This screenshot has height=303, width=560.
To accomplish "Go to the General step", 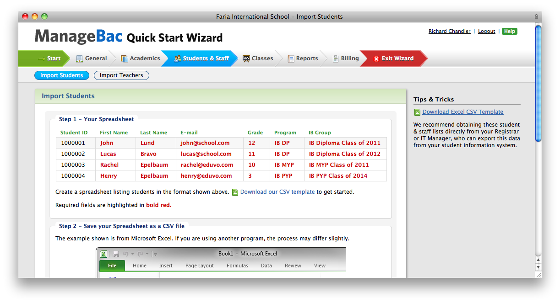I will pos(92,58).
